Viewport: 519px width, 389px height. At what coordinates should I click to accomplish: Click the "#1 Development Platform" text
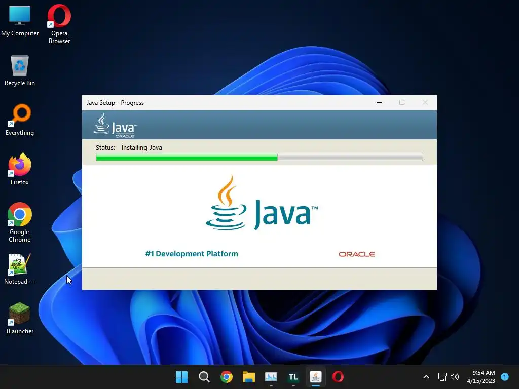(x=192, y=254)
